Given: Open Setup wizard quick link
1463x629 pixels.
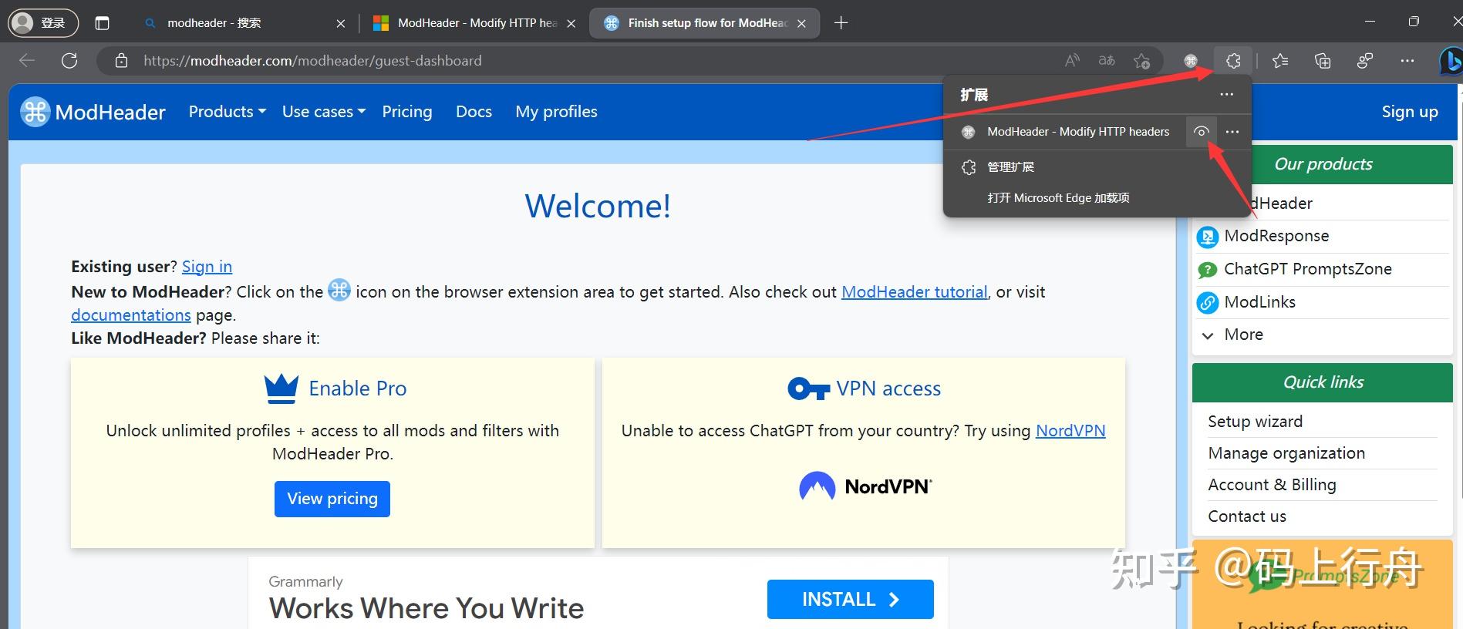Looking at the screenshot, I should (1255, 422).
